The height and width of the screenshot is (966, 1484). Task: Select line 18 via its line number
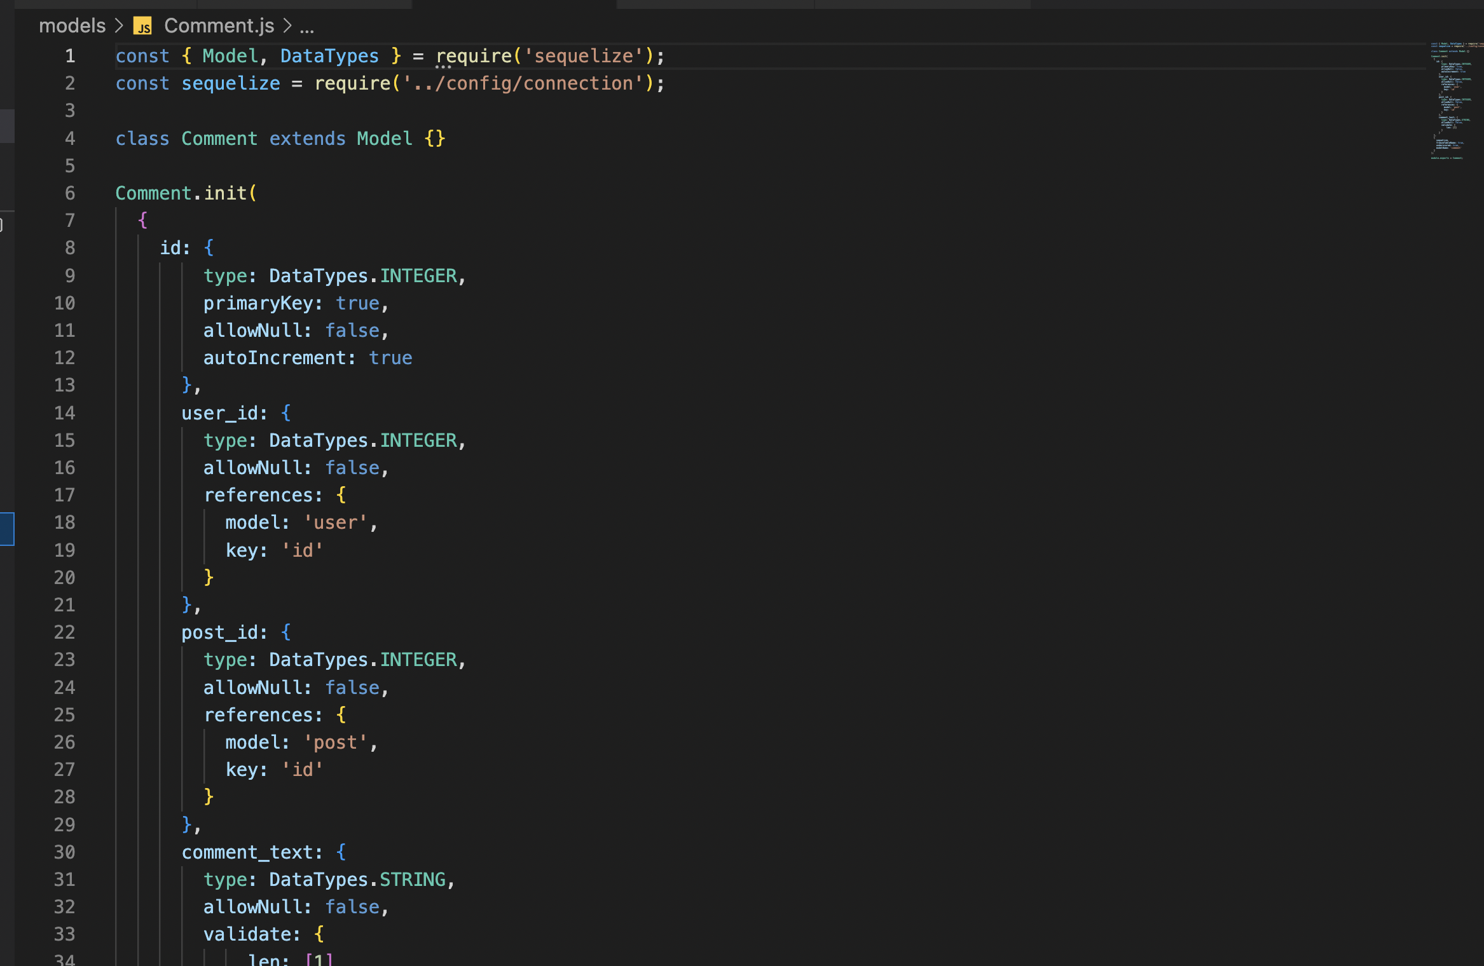pos(64,522)
